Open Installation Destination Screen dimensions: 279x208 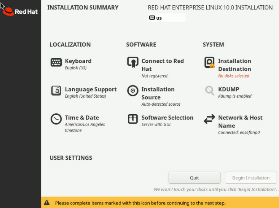[235, 65]
